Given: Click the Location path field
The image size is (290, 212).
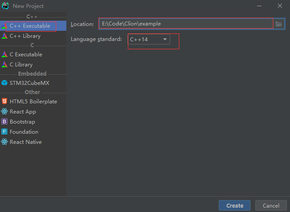Looking at the screenshot, I should [186, 23].
